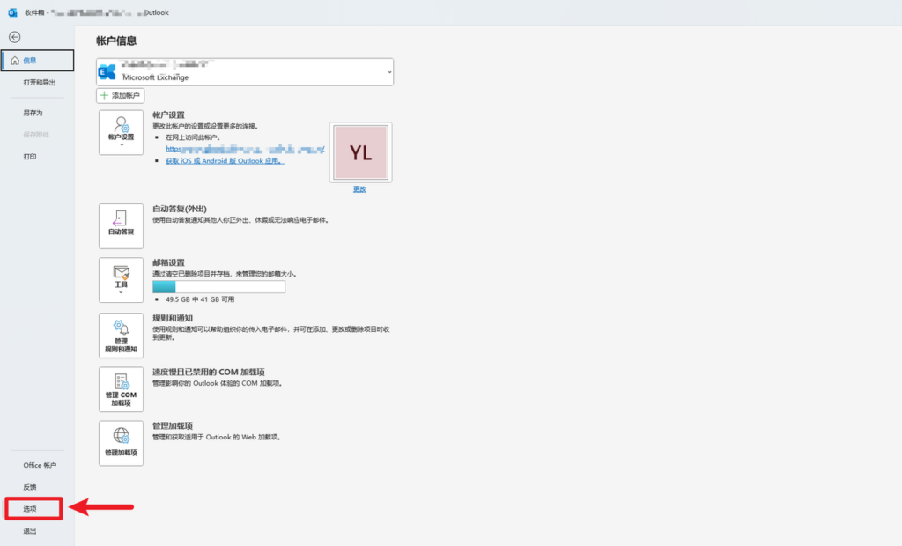Image resolution: width=902 pixels, height=546 pixels.
Task: Click the Outlook app icon in title bar
Action: tap(12, 12)
